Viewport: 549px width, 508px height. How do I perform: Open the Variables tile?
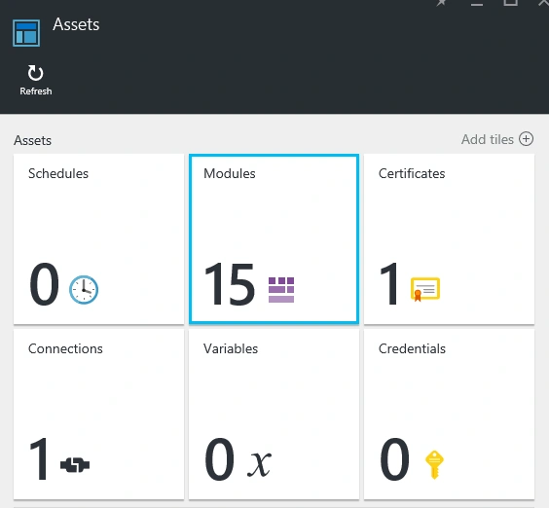point(274,415)
